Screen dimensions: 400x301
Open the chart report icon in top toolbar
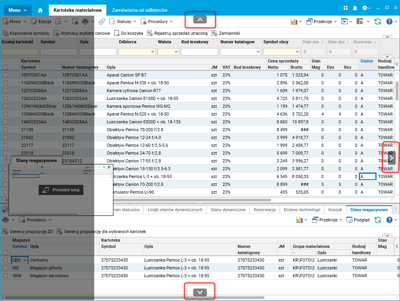point(294,21)
